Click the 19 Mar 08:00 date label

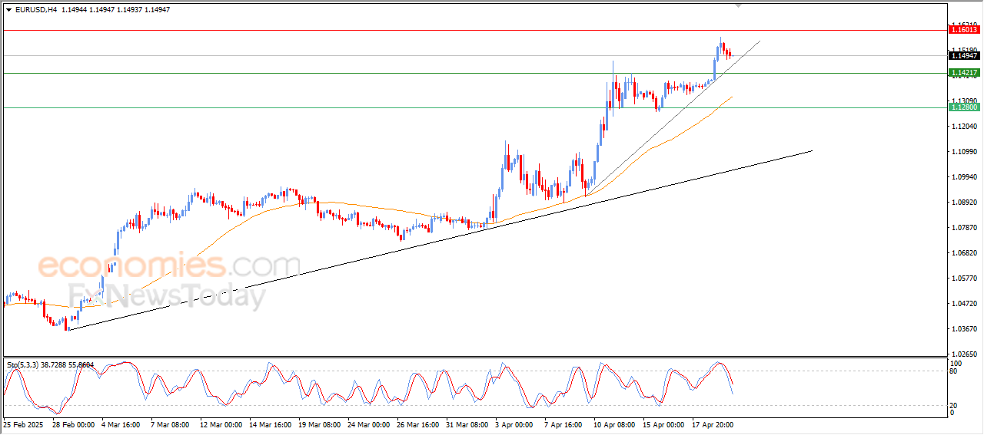pyautogui.click(x=321, y=423)
